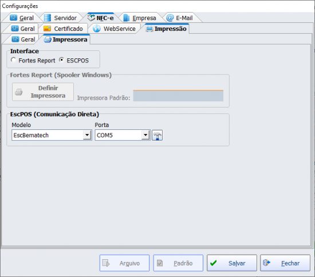The image size is (315, 277).
Task: Go to third-row Geral tab beside Impressora
Action: pyautogui.click(x=23, y=39)
